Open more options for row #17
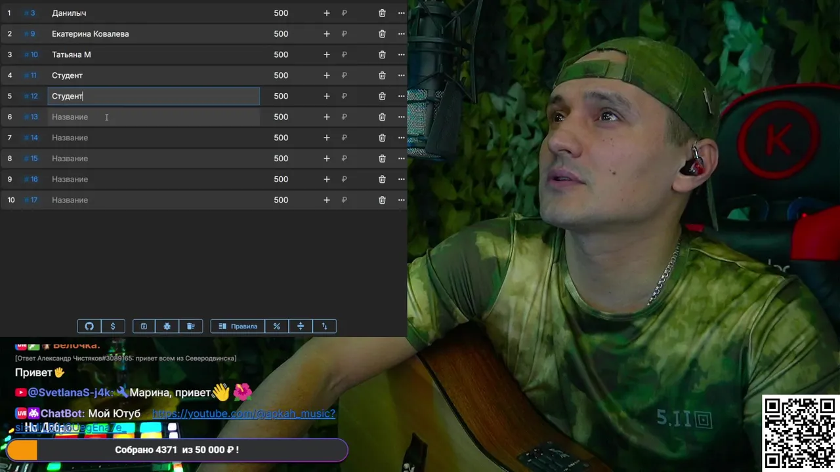This screenshot has height=472, width=840. [401, 200]
